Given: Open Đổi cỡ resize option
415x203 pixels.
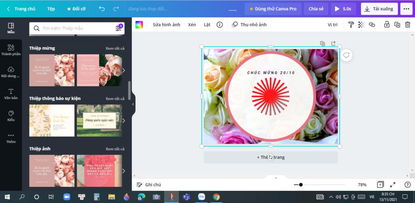Looking at the screenshot, I should click(x=76, y=9).
